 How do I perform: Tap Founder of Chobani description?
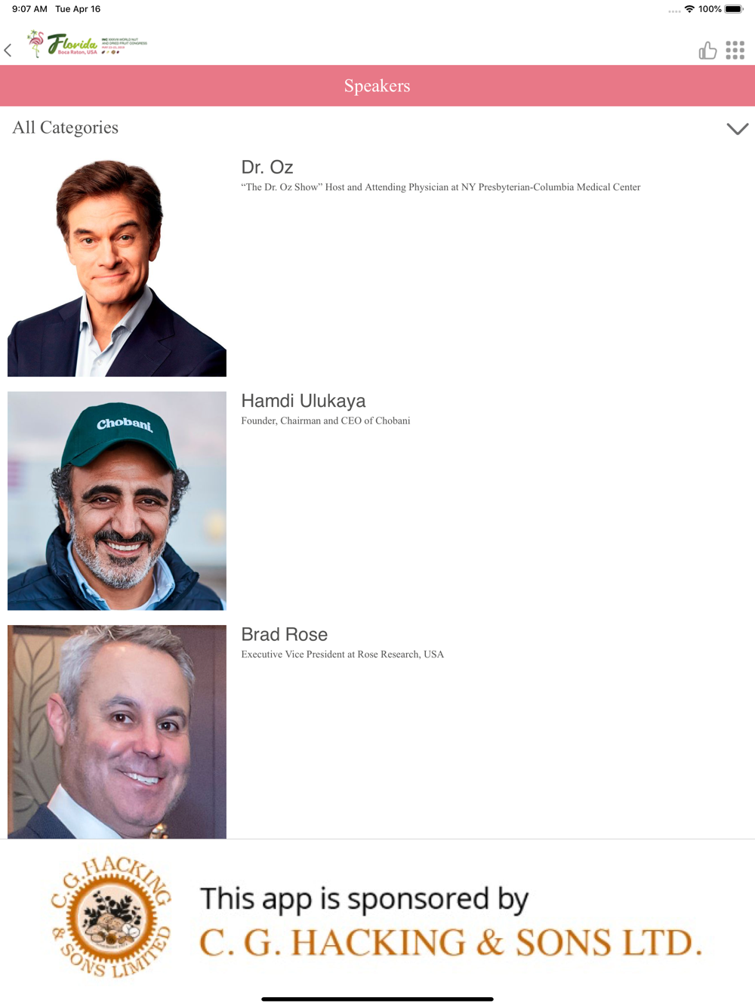click(326, 420)
